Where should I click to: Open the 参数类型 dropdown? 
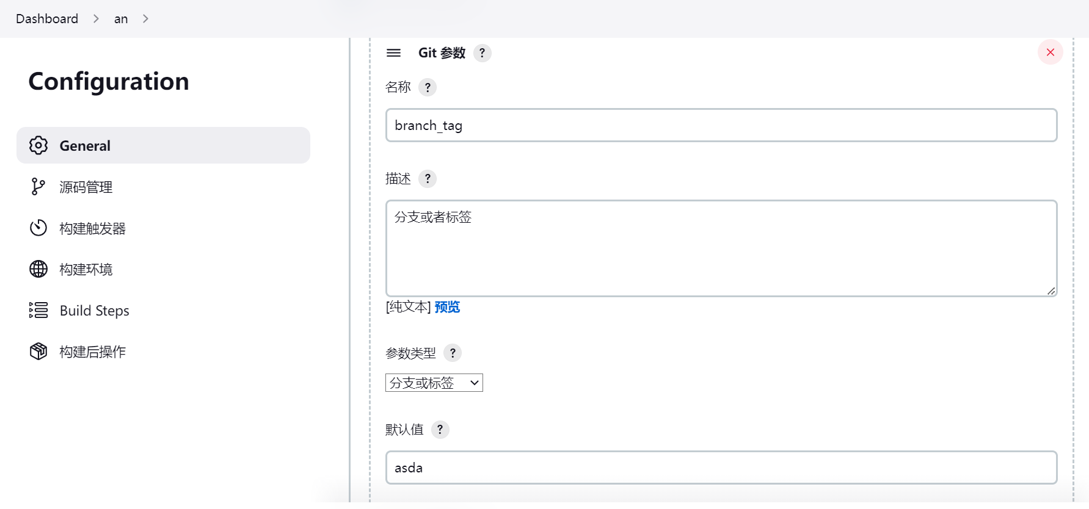click(434, 383)
